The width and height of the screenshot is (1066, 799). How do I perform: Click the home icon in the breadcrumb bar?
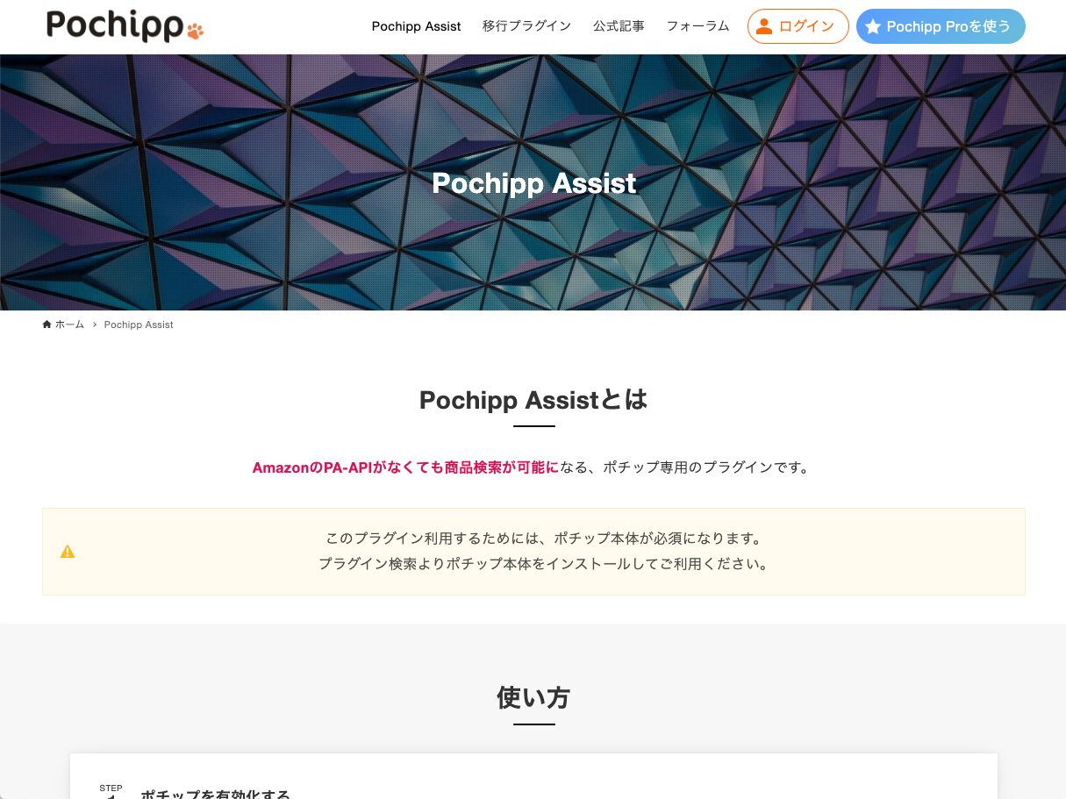pyautogui.click(x=46, y=324)
